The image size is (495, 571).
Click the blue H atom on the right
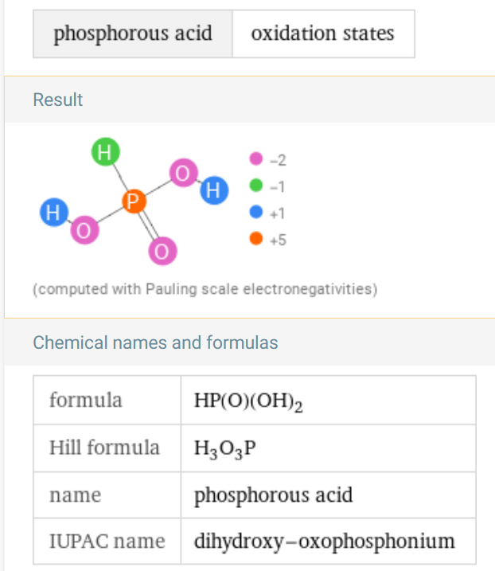pos(214,190)
